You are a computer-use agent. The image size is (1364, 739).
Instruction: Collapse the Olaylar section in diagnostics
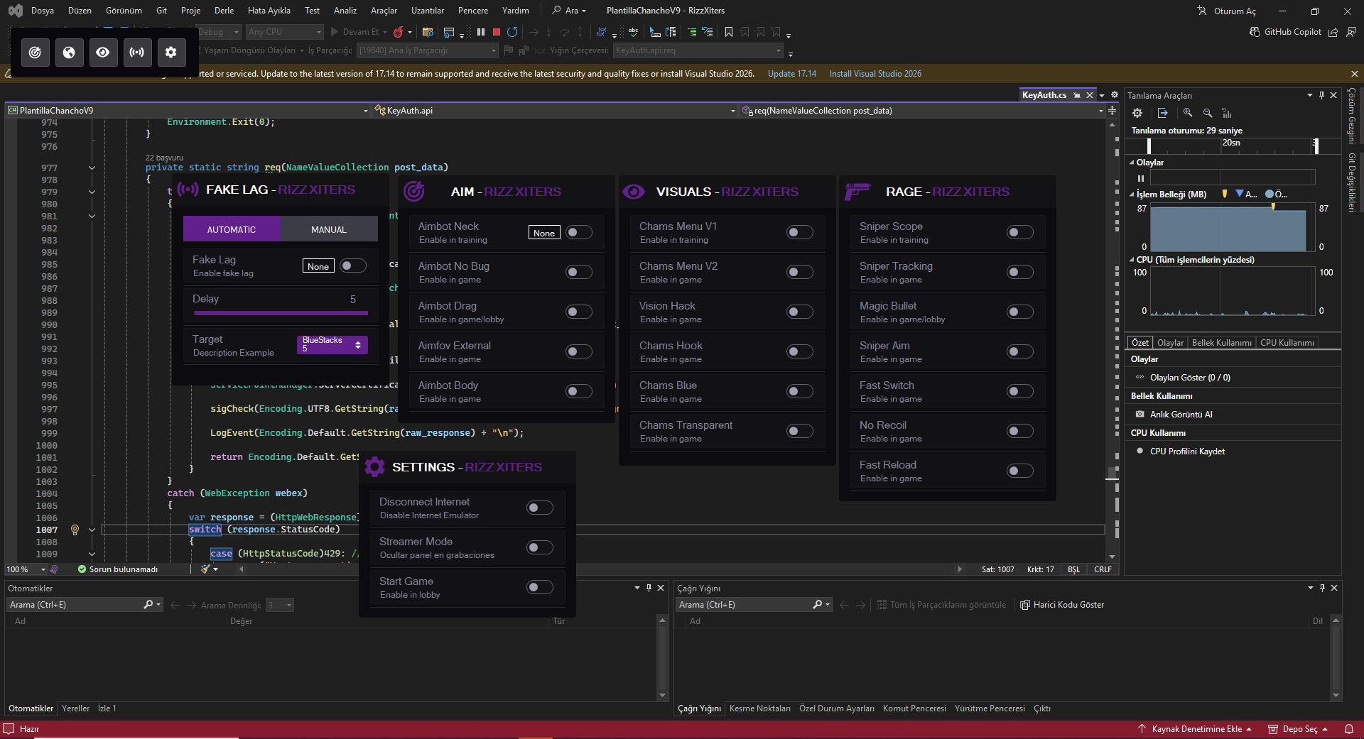pos(1132,163)
